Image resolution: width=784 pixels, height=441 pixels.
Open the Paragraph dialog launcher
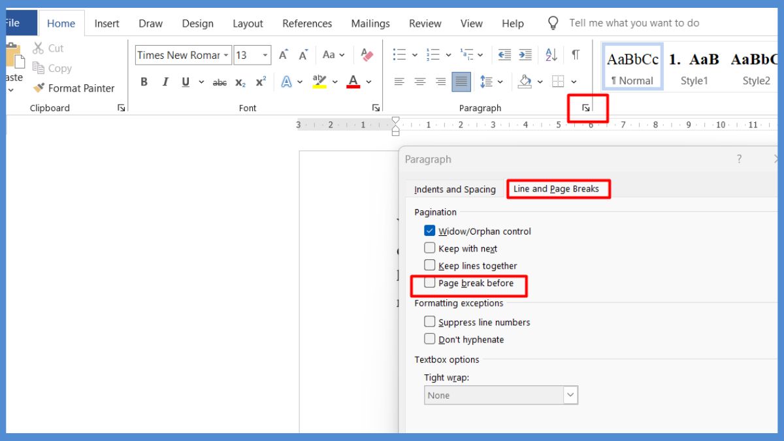pyautogui.click(x=586, y=108)
